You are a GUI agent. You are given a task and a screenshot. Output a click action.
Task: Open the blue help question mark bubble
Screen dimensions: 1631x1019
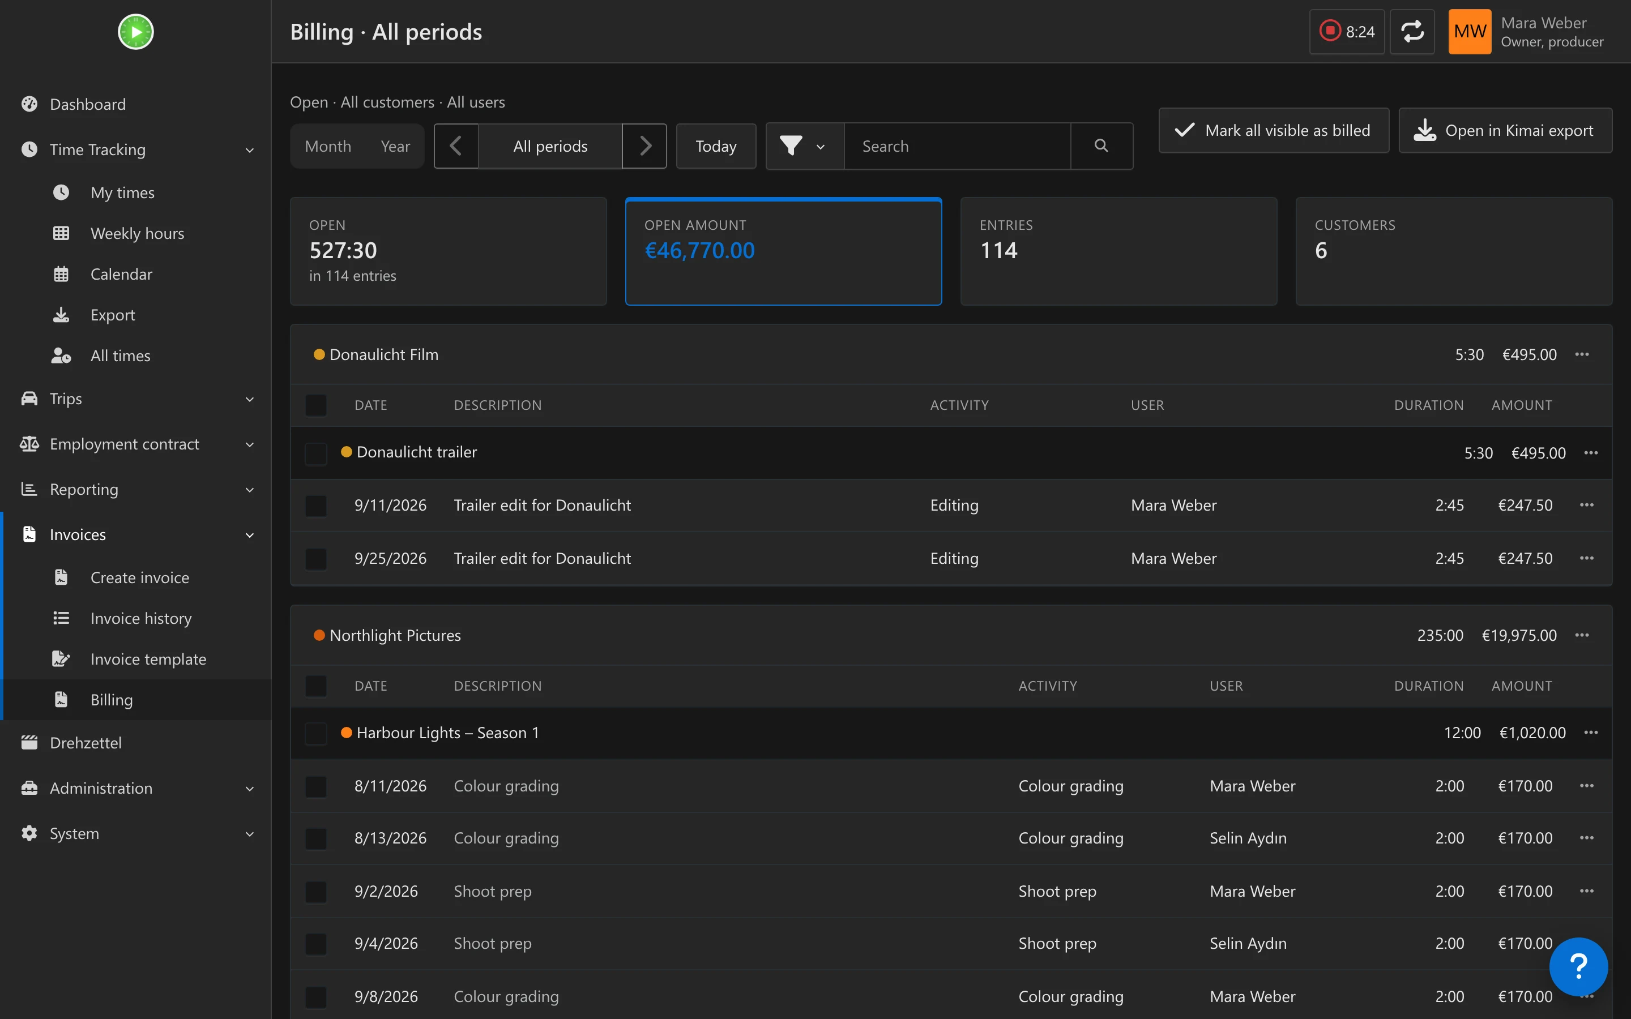(x=1578, y=966)
